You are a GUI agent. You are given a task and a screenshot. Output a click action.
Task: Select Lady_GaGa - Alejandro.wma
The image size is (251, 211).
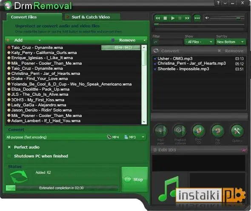pyautogui.click(x=39, y=105)
